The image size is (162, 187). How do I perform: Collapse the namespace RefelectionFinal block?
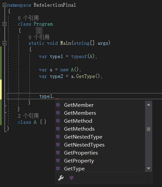(x=5, y=5)
